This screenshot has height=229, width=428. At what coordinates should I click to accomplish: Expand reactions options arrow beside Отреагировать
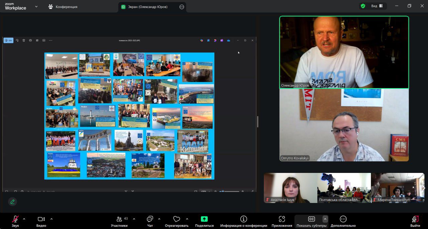point(187,219)
